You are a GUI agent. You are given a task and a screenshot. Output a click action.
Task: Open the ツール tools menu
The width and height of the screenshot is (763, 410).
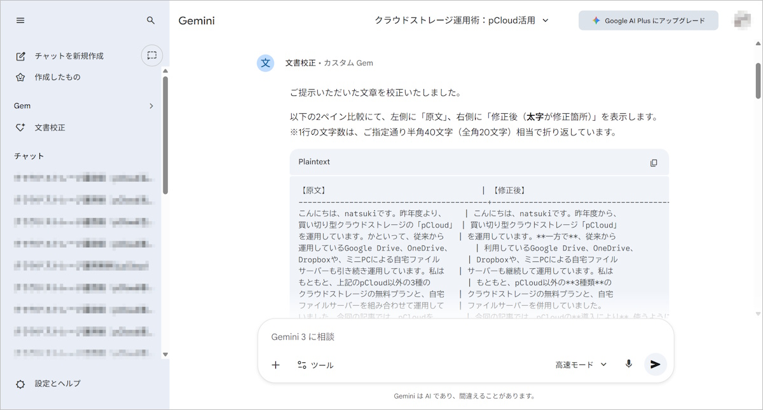tap(315, 365)
